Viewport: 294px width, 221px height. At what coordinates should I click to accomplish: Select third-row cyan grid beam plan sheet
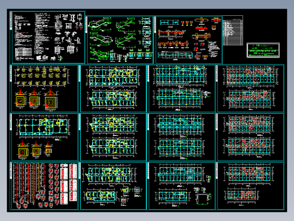pyautogui.click(x=181, y=137)
